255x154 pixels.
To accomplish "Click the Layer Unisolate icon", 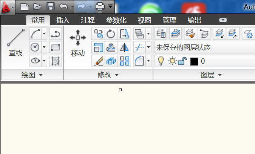I will click(233, 34).
